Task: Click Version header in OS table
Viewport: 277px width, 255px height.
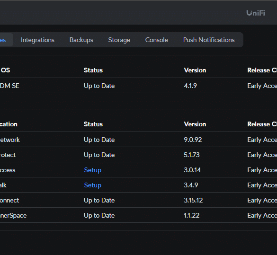Action: tap(195, 70)
